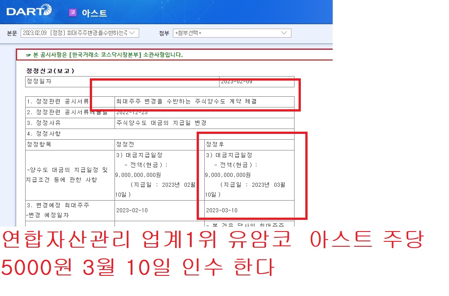
Task: Click the purple KOSDAQ 코 badge icon
Action: point(73,12)
